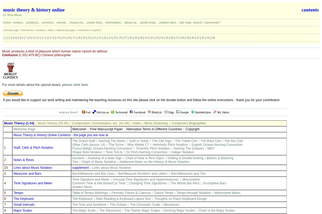
Task: Click the 2007 Merlot Classics award logo
Action: [10, 71]
